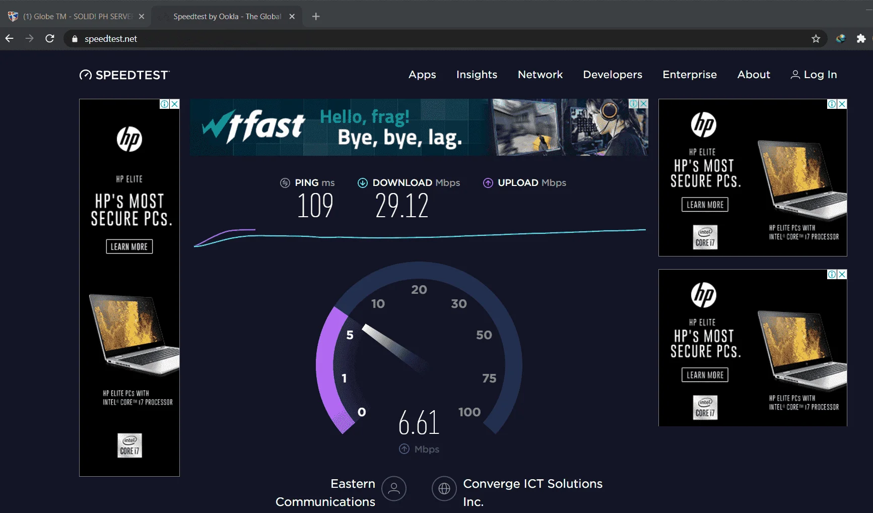Close the left HP Elite ad

click(x=175, y=104)
